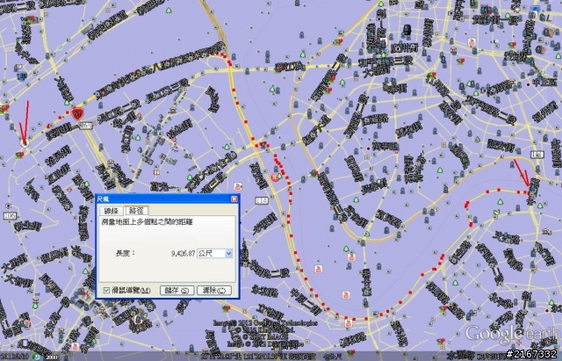Click the 2000 imagery date label
The height and width of the screenshot is (361, 562).
(51, 357)
